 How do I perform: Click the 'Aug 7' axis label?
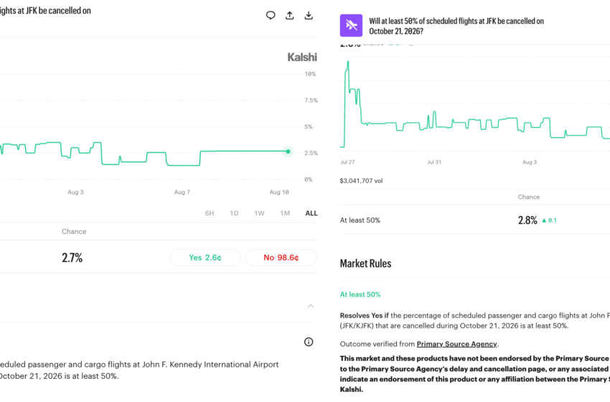tap(182, 192)
